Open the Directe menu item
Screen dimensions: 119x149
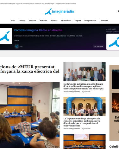coord(22,21)
